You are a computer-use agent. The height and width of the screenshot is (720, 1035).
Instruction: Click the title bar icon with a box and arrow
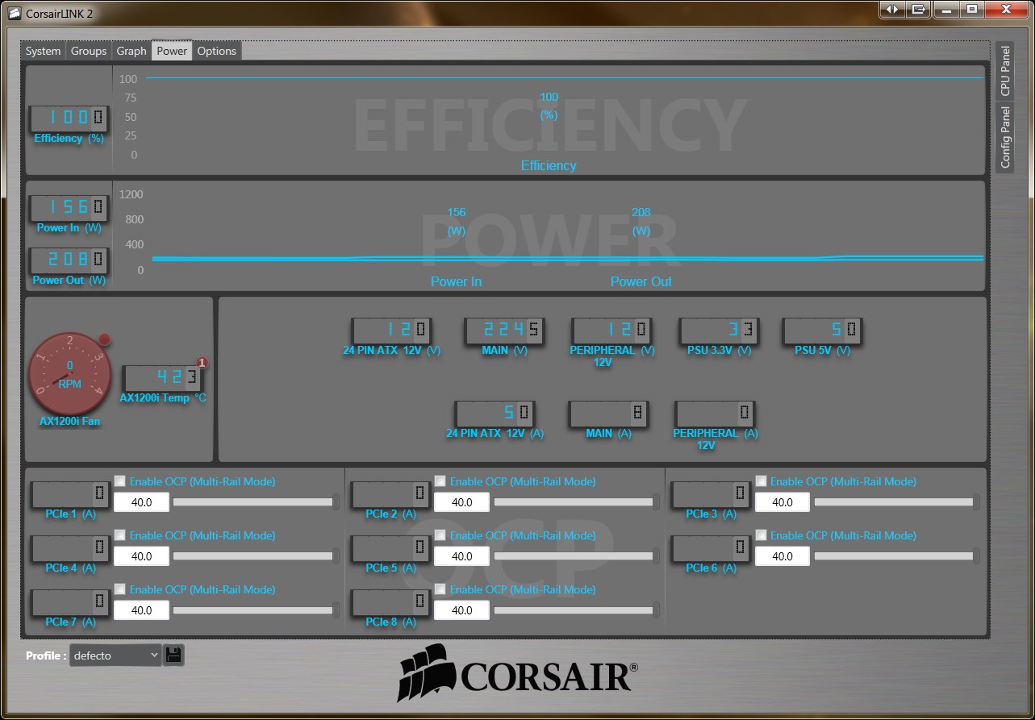click(x=918, y=9)
